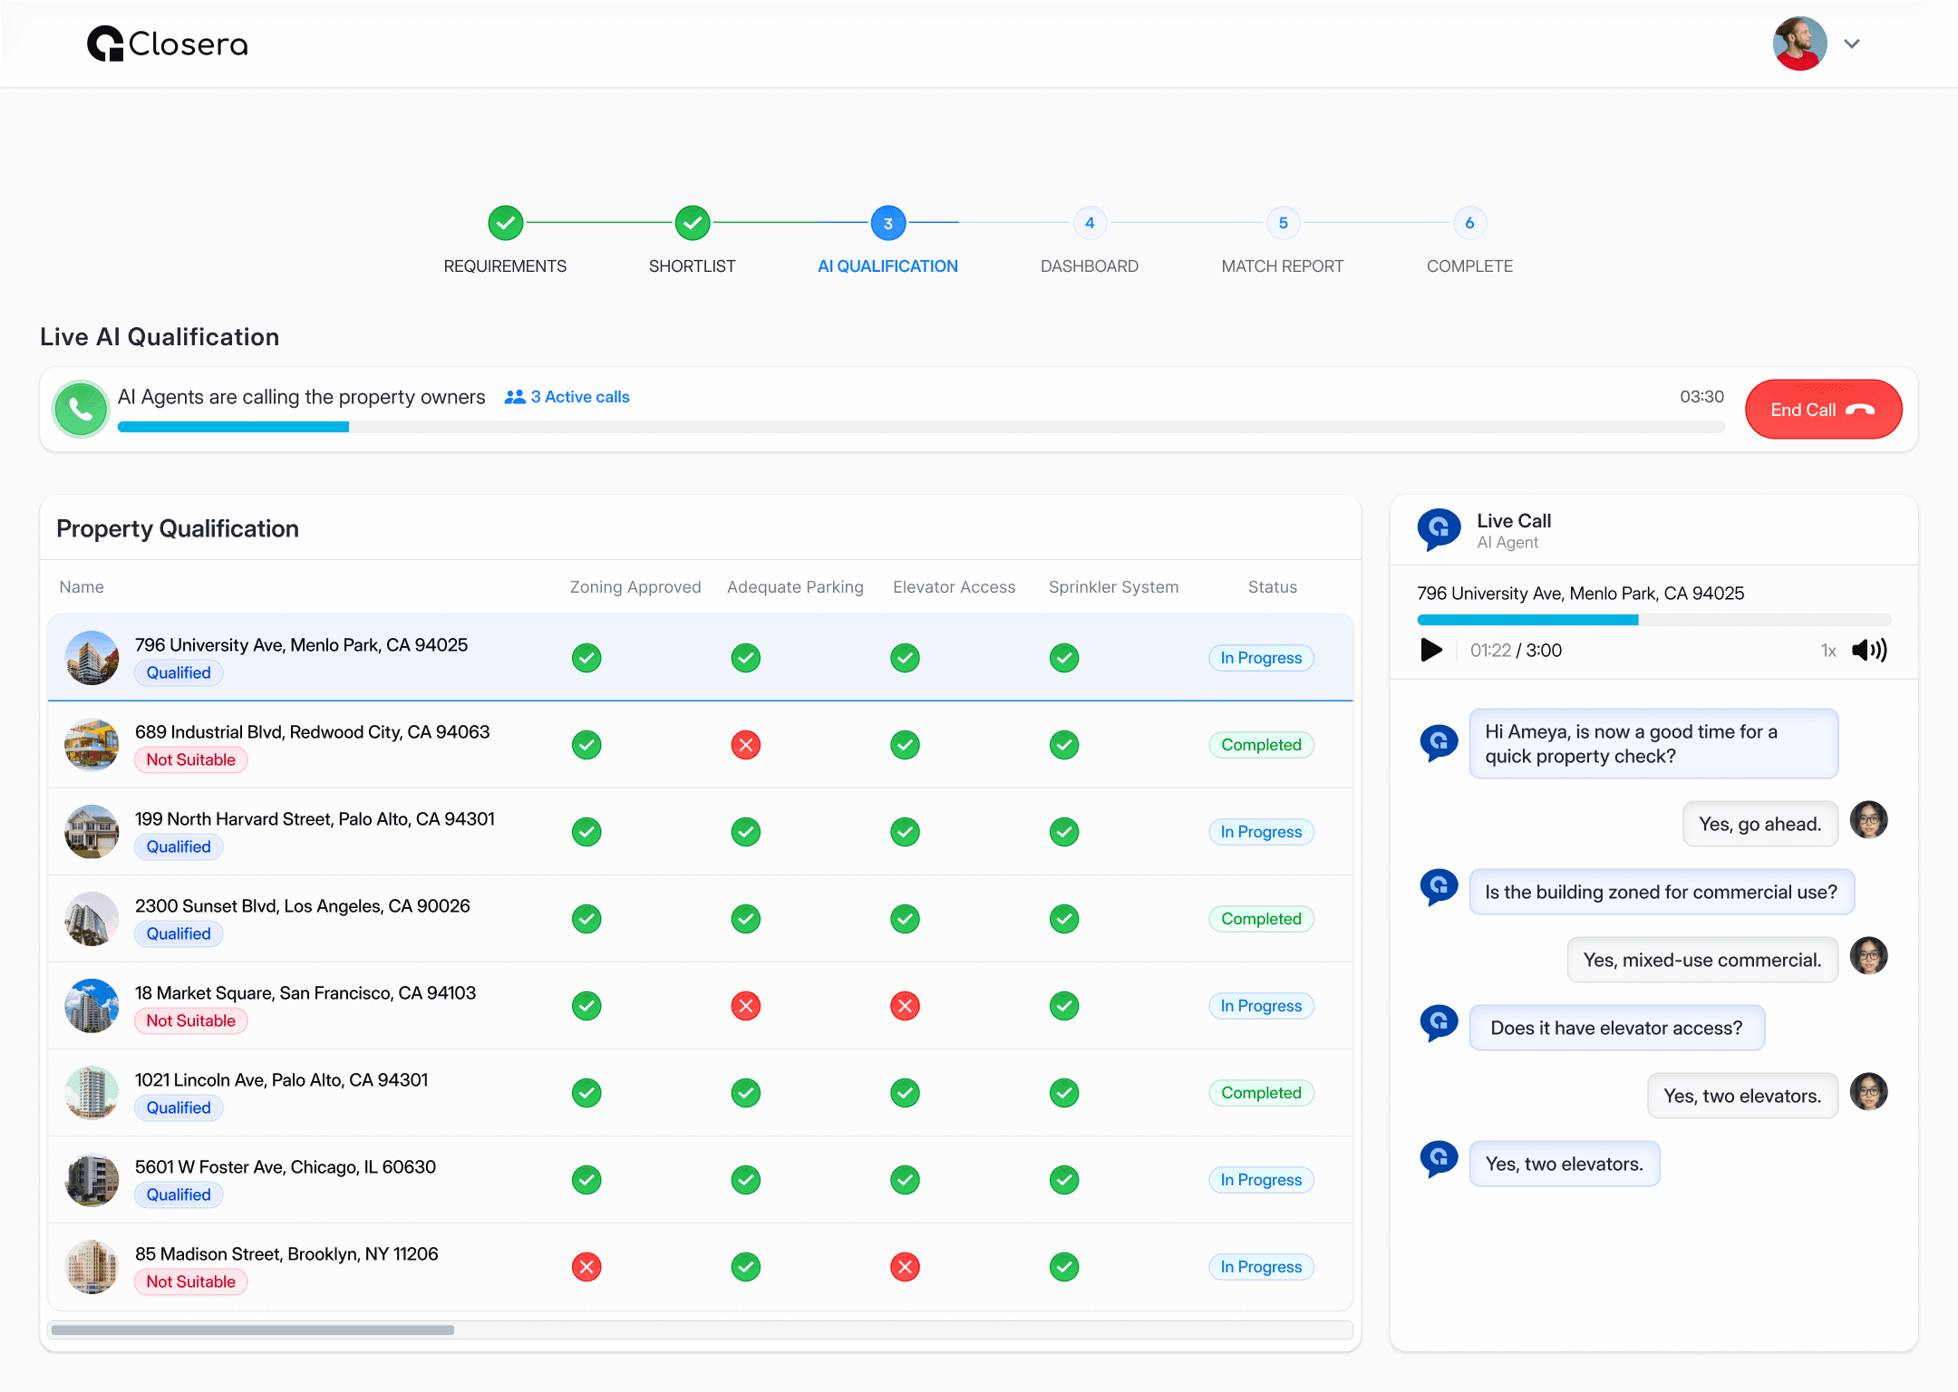
Task: Mute the call audio speaker icon
Action: 1869,650
